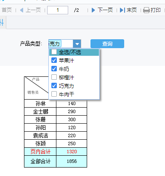This screenshot has width=165, height=176.
Task: Click the 产品类型 combo box text field
Action: click(61, 44)
